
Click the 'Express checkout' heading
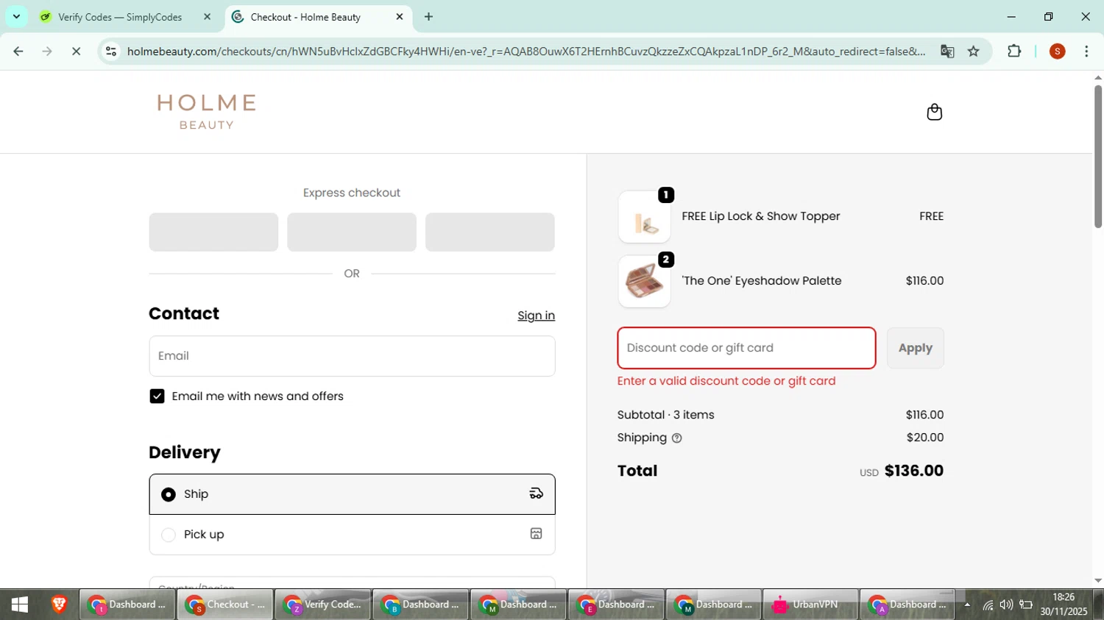pyautogui.click(x=352, y=193)
